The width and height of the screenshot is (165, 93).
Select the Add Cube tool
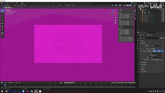tap(2, 36)
